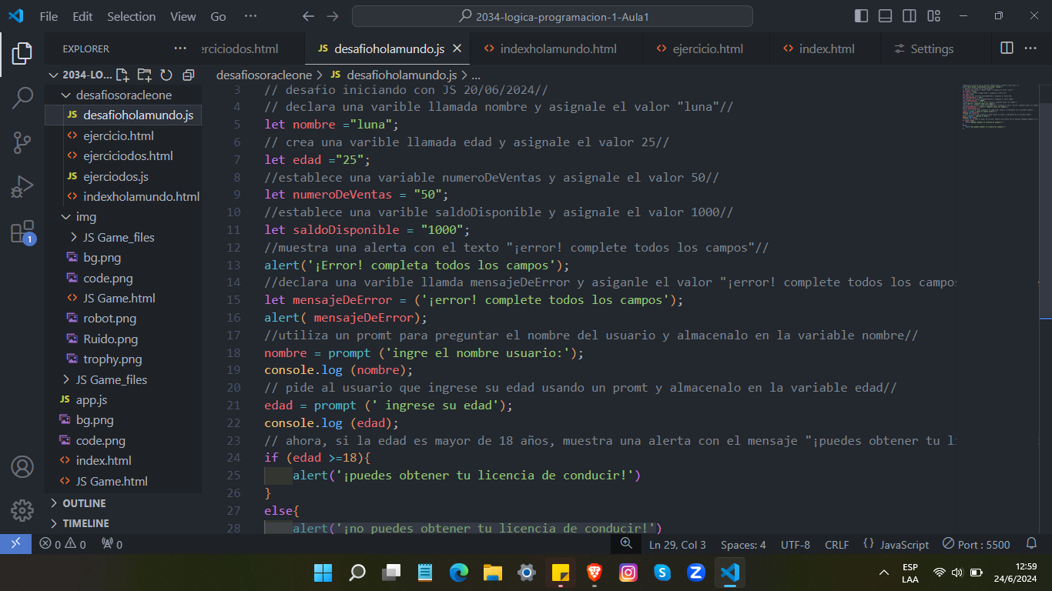Open Source Control view
Screen dimensions: 1052x591
pyautogui.click(x=22, y=142)
